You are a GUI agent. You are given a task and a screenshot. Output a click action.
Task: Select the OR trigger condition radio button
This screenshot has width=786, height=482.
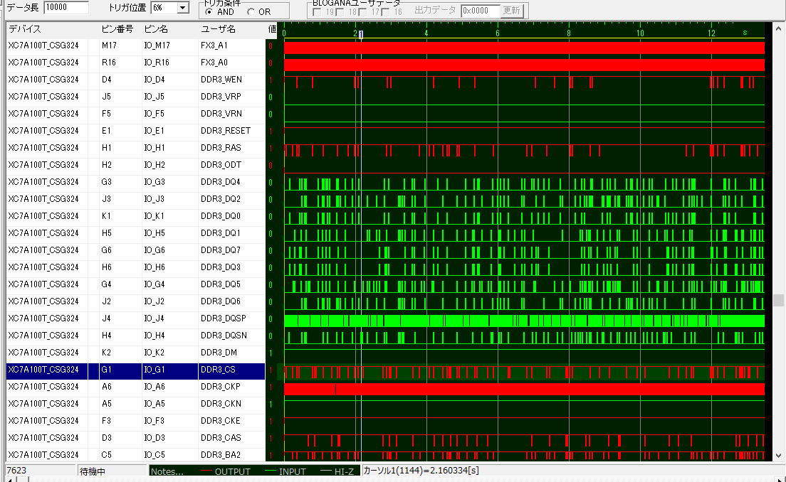tap(251, 11)
